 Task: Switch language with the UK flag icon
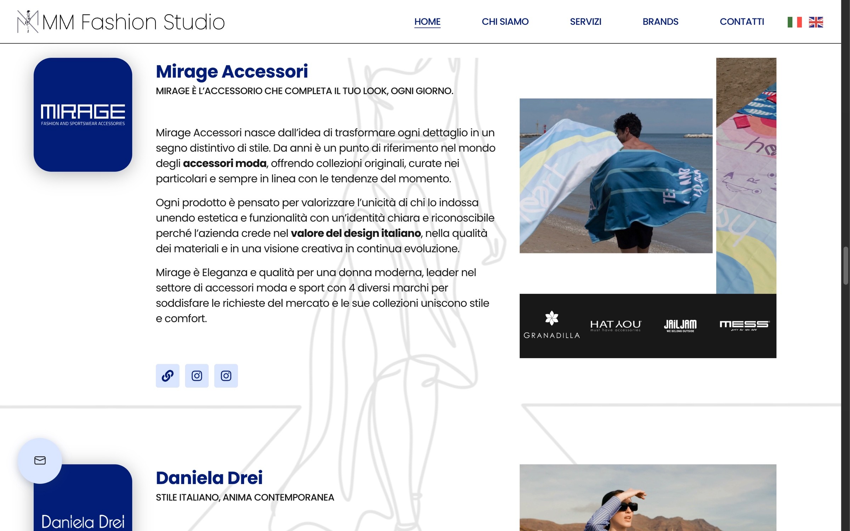(816, 22)
